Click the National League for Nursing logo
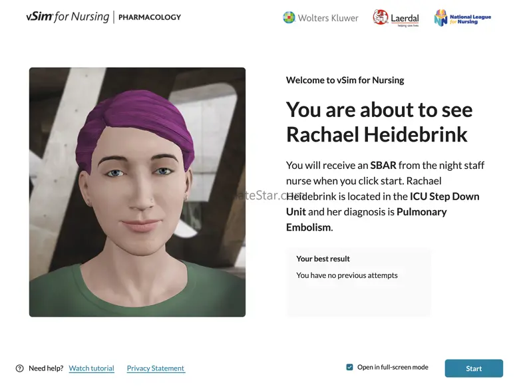The width and height of the screenshot is (519, 389). coord(462,18)
